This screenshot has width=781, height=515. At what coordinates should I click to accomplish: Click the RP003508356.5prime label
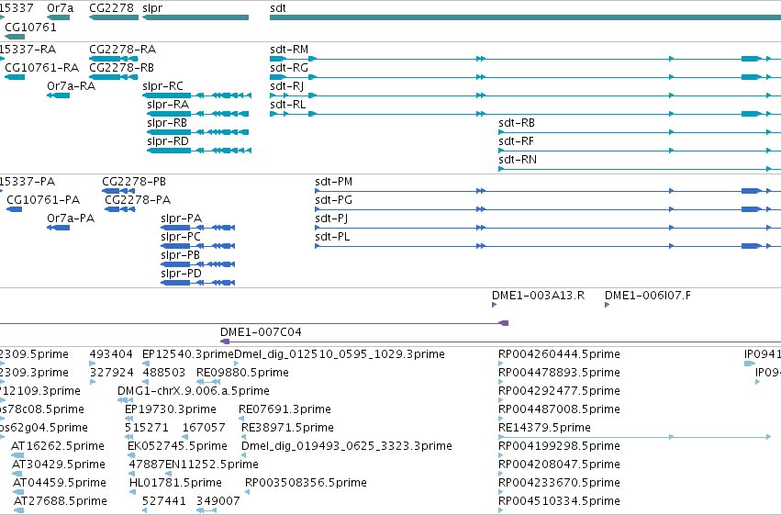point(306,483)
